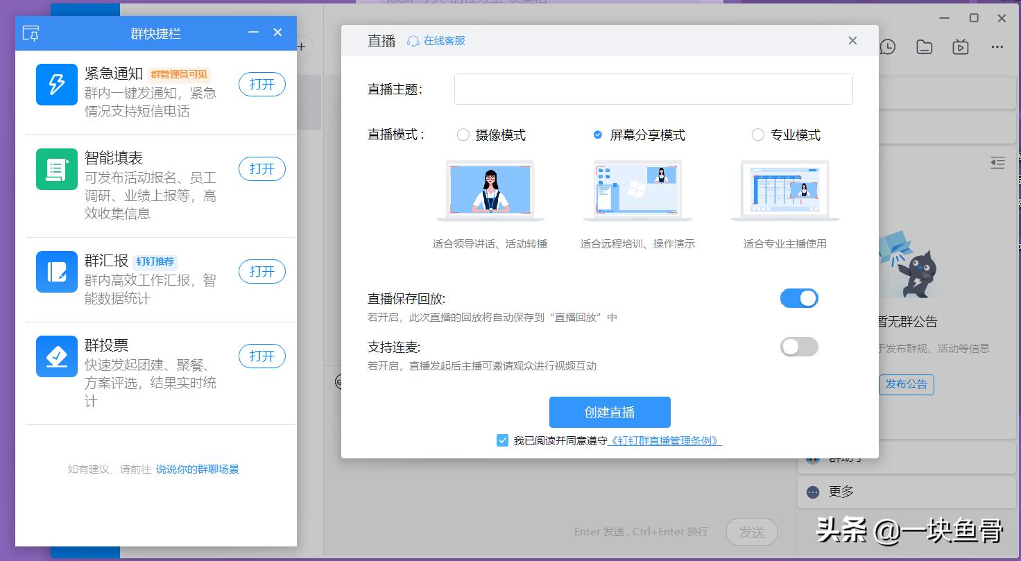Image resolution: width=1021 pixels, height=561 pixels.
Task: Click the 紧急通知 lightning icon
Action: pyautogui.click(x=57, y=85)
